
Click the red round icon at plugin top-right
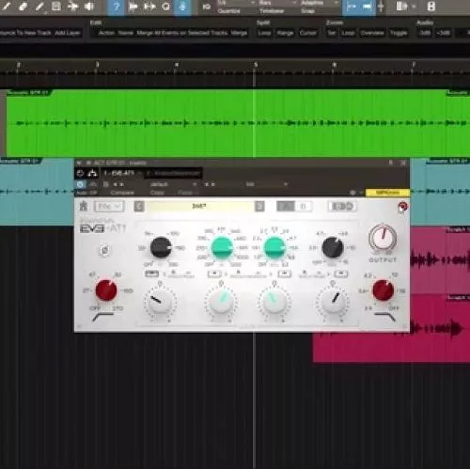point(402,207)
